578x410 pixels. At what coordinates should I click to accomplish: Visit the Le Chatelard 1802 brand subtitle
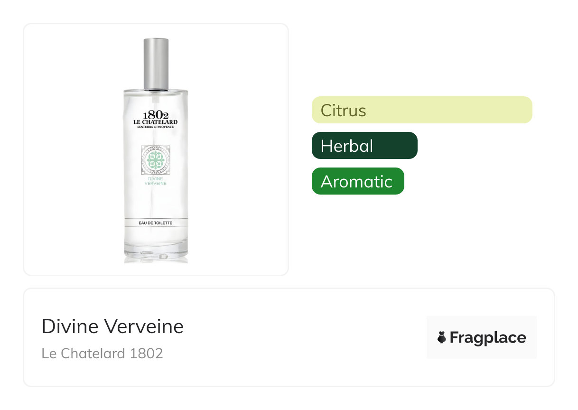(x=102, y=354)
